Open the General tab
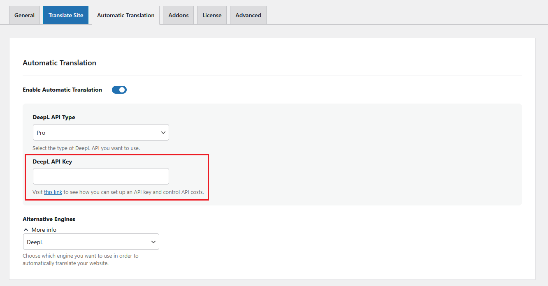 pos(24,15)
